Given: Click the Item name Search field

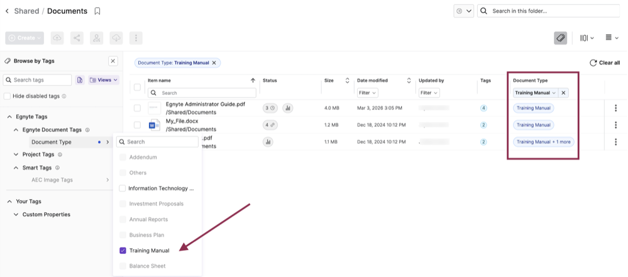Looking at the screenshot, I should coord(202,93).
